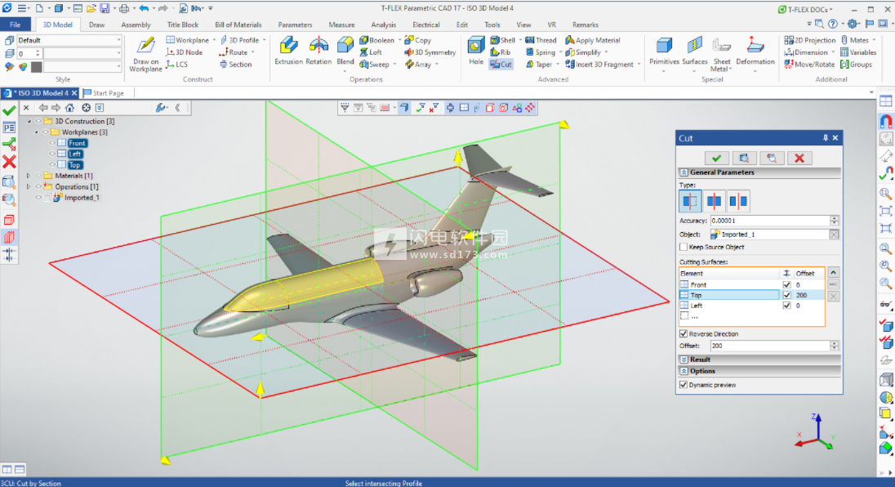
Task: Expand the Materials folder
Action: click(29, 176)
